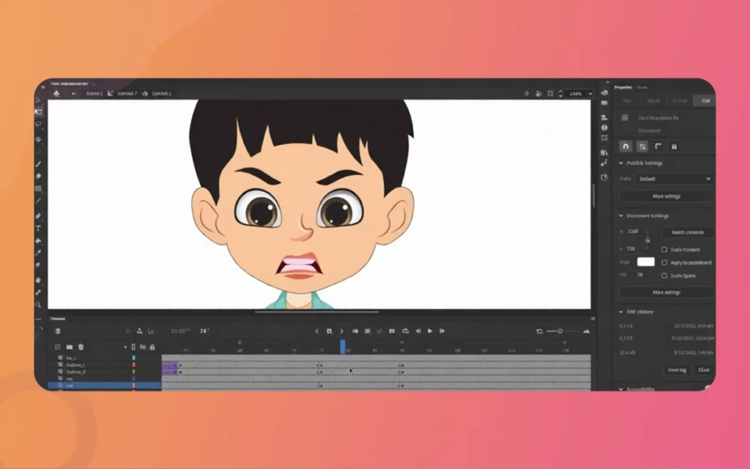Select the Lasso tool
Viewport: 750px width, 469px height.
click(39, 124)
